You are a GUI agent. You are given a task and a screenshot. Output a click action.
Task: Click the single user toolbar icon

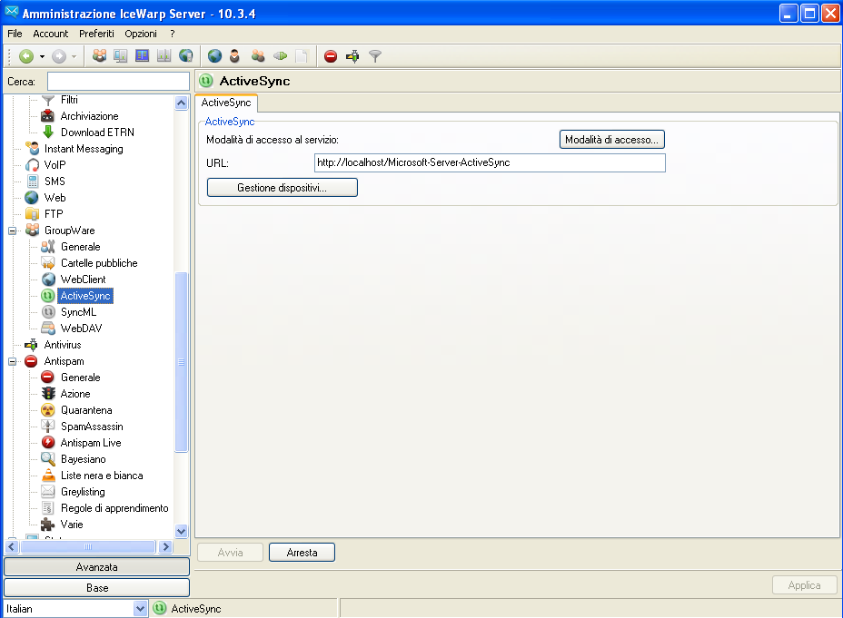pyautogui.click(x=235, y=56)
